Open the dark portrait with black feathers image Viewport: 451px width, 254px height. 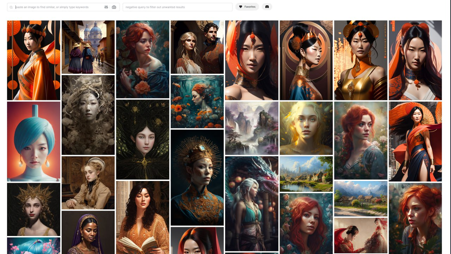142,140
